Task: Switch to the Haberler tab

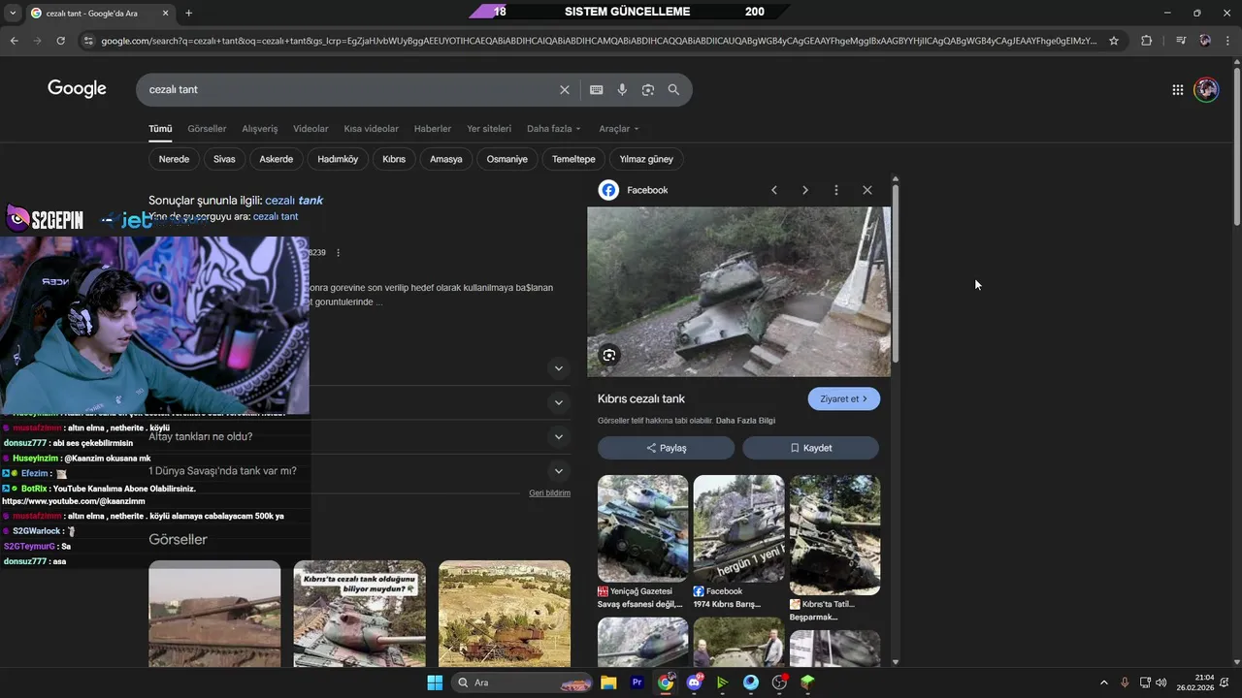Action: point(433,128)
